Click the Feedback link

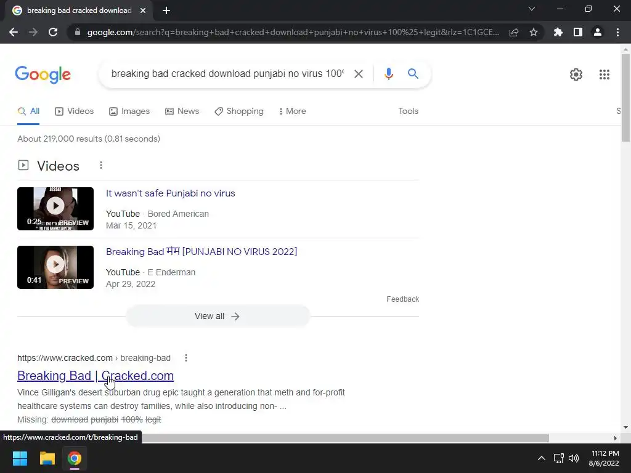pos(402,299)
